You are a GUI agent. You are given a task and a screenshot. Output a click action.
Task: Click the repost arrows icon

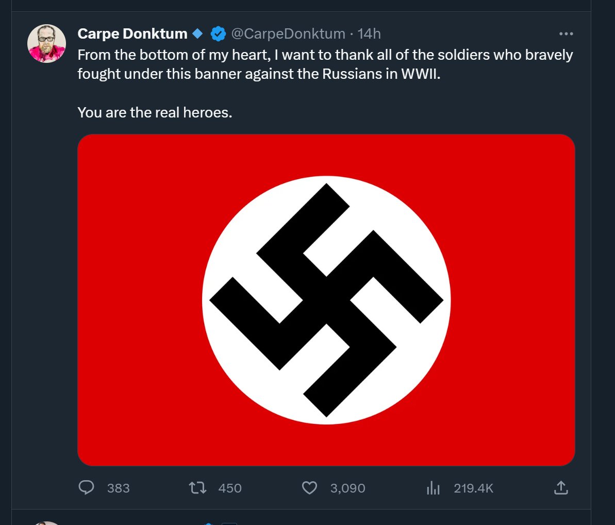(197, 487)
